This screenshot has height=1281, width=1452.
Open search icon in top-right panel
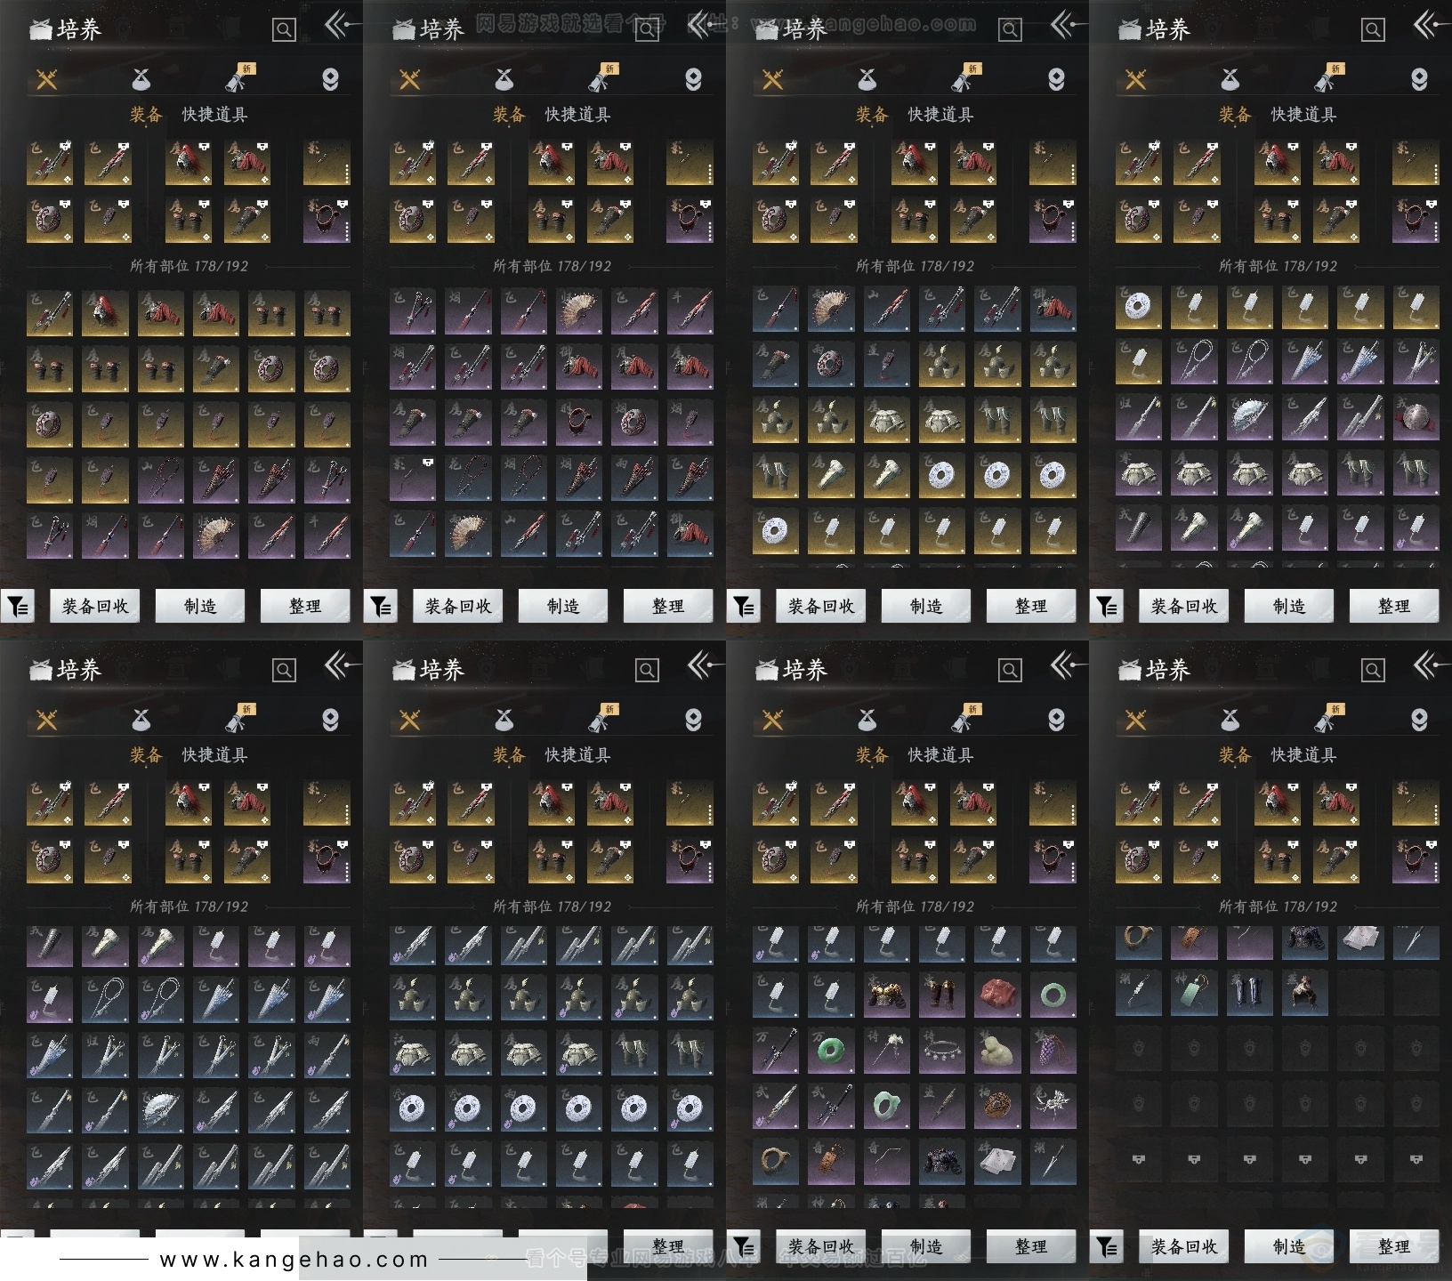(x=1373, y=30)
